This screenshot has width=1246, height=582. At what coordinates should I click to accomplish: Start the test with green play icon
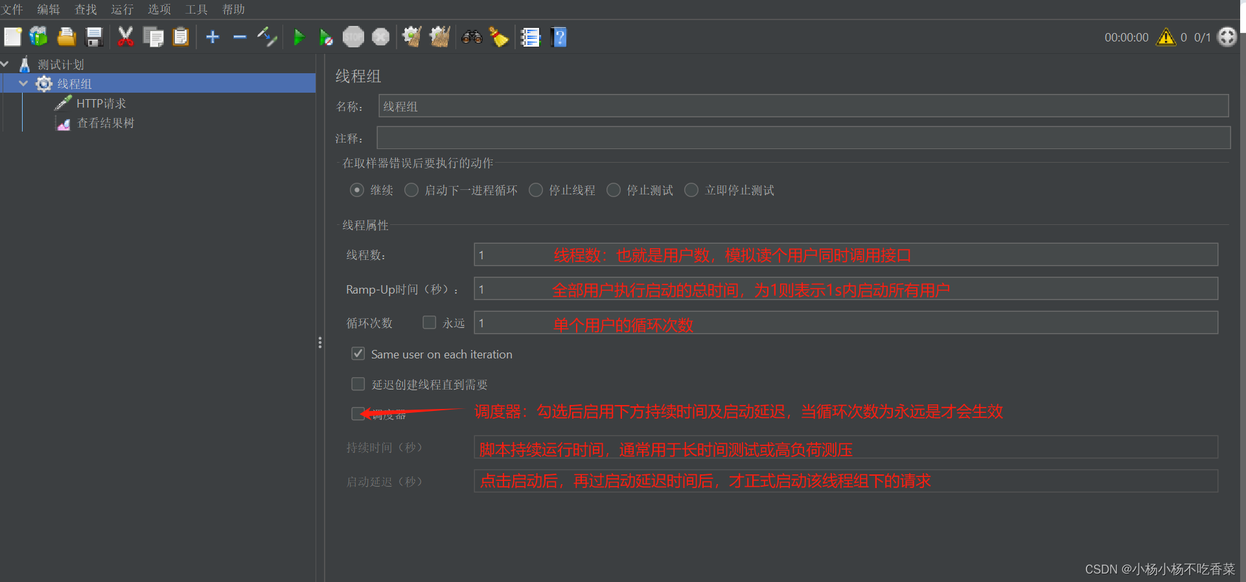click(299, 37)
